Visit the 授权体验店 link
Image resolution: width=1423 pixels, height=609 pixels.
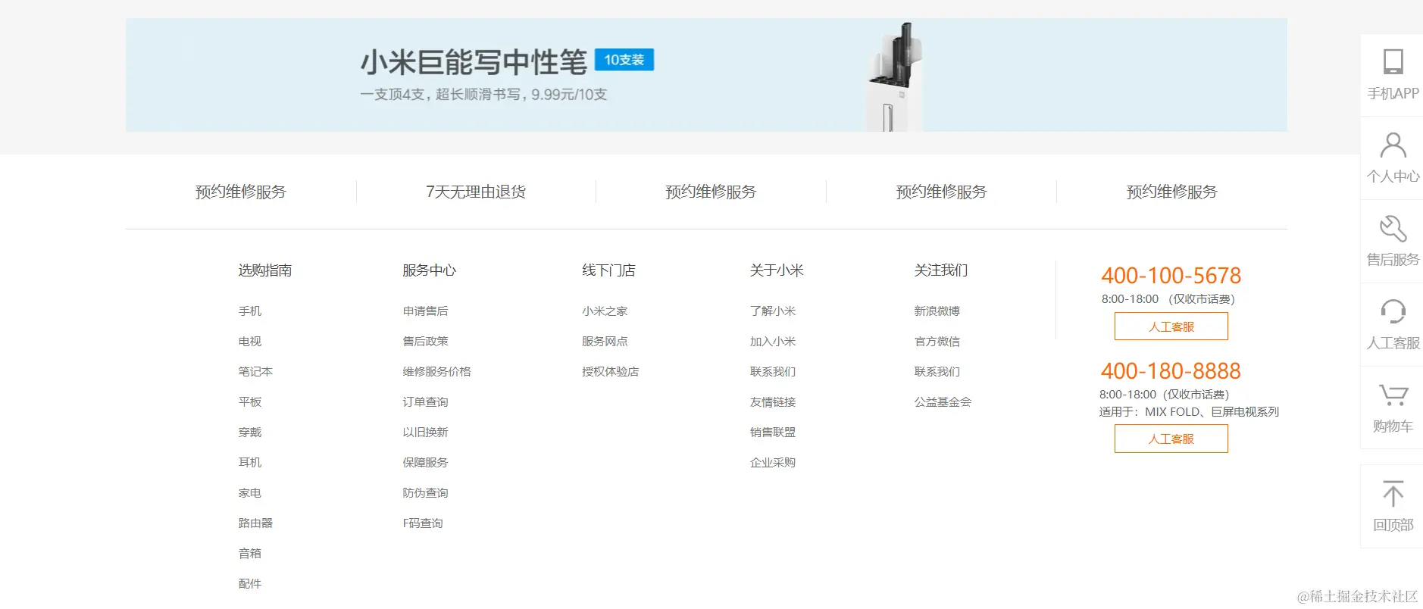click(611, 372)
